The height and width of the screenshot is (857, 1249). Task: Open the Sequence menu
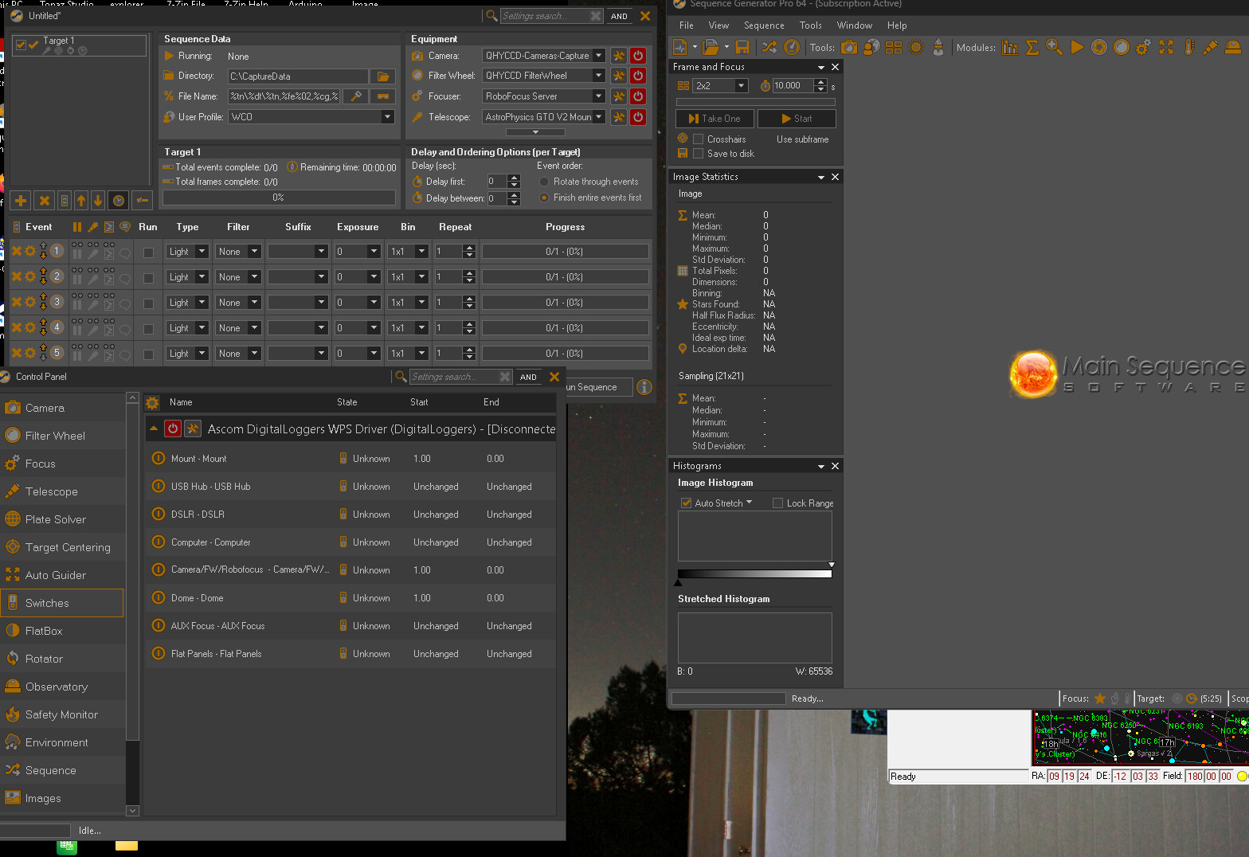(x=763, y=25)
